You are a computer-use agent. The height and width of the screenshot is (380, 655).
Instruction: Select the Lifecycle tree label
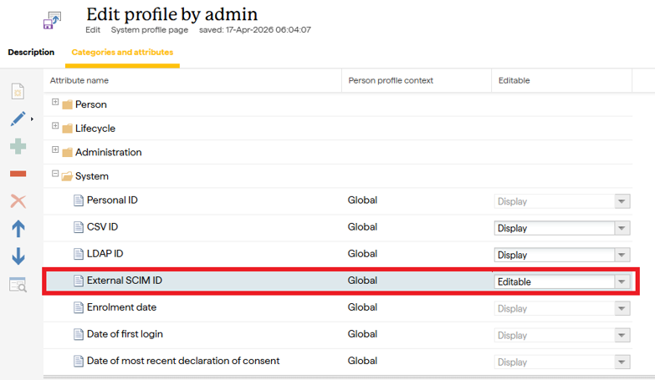click(95, 129)
